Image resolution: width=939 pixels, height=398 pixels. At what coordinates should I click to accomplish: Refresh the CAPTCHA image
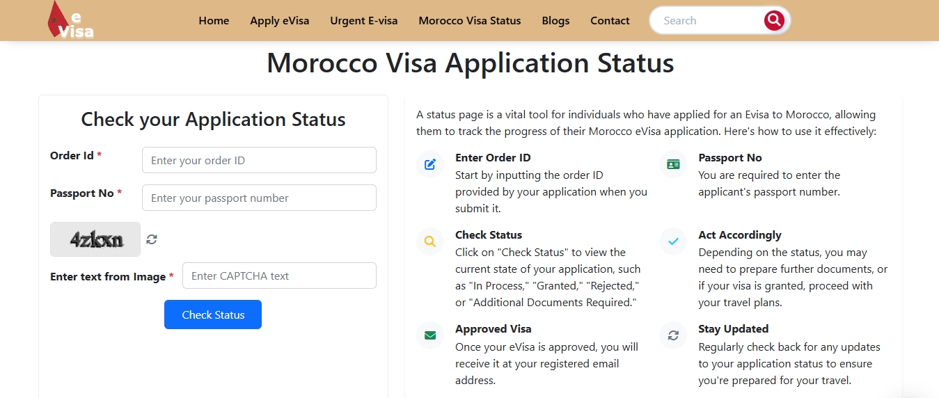[x=152, y=239]
